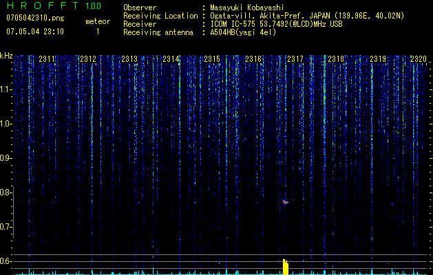Click the kHz axis unit label
This screenshot has width=433, height=275.
6,56
